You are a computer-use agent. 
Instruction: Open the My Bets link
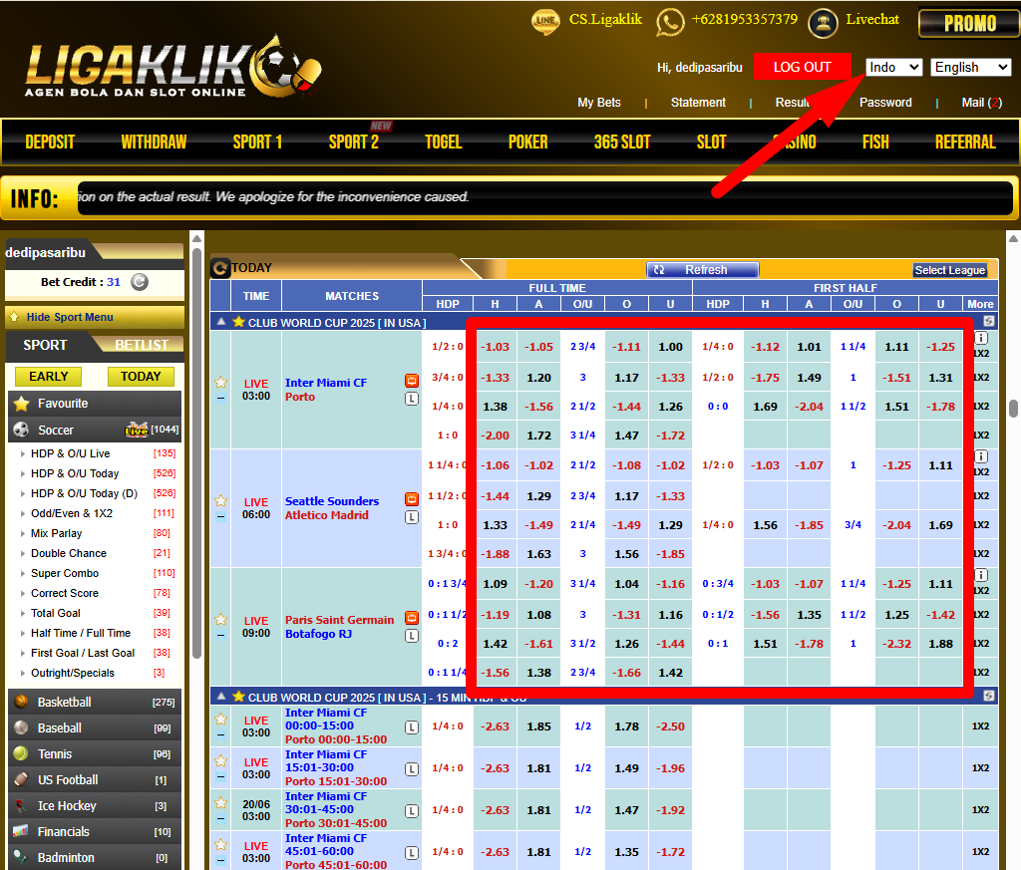tap(599, 103)
